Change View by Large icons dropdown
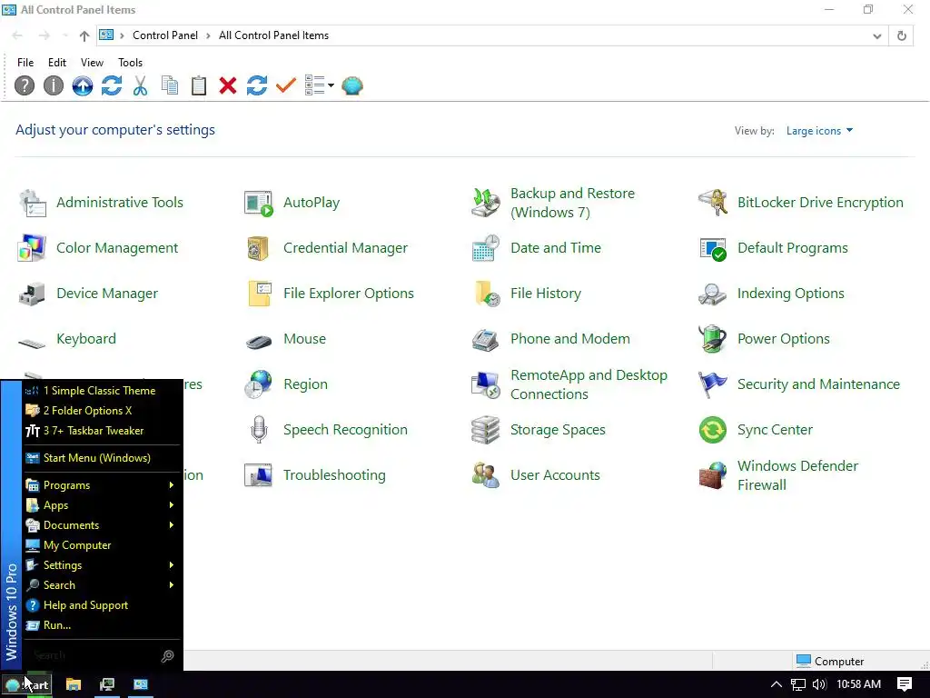This screenshot has height=698, width=930. click(820, 131)
